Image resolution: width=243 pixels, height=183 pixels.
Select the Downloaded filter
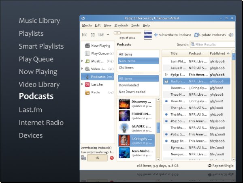pos(138,85)
